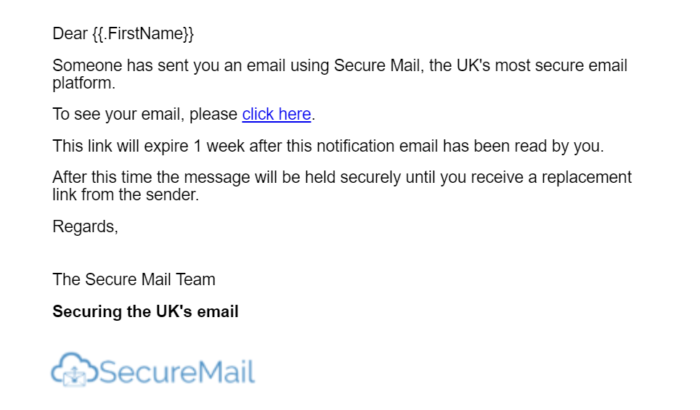Click the cloud envelope icon in SecureMail logo
This screenshot has width=700, height=410.
tap(73, 369)
